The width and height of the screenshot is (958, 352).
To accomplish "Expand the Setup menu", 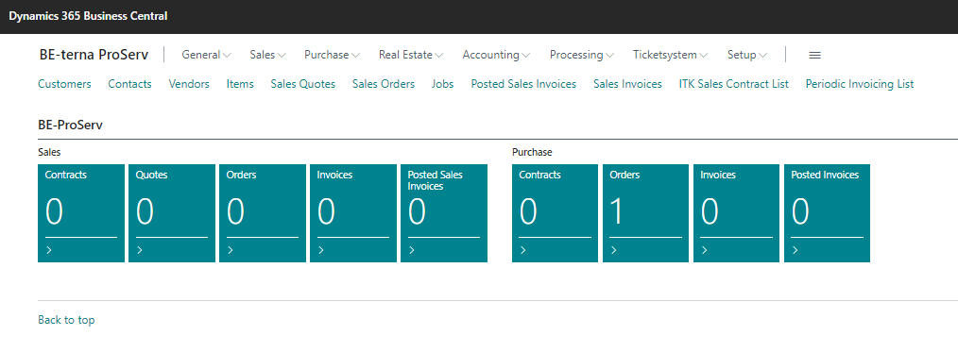I will click(x=747, y=55).
